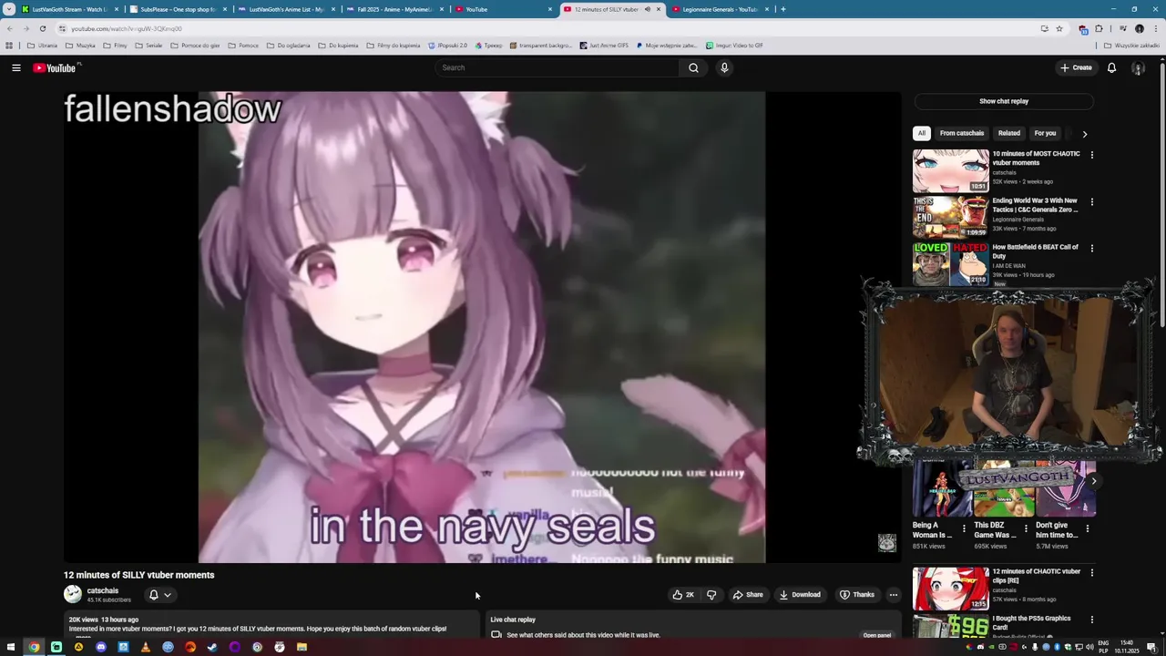Select the For you filter chip
The height and width of the screenshot is (656, 1166).
(1045, 133)
